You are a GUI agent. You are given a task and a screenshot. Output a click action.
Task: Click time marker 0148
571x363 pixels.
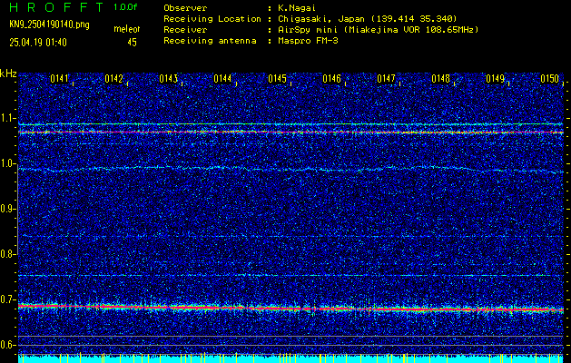(440, 78)
